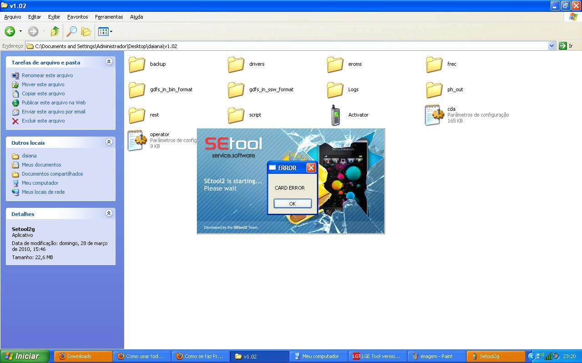Click the Iniciar start button

pos(25,356)
